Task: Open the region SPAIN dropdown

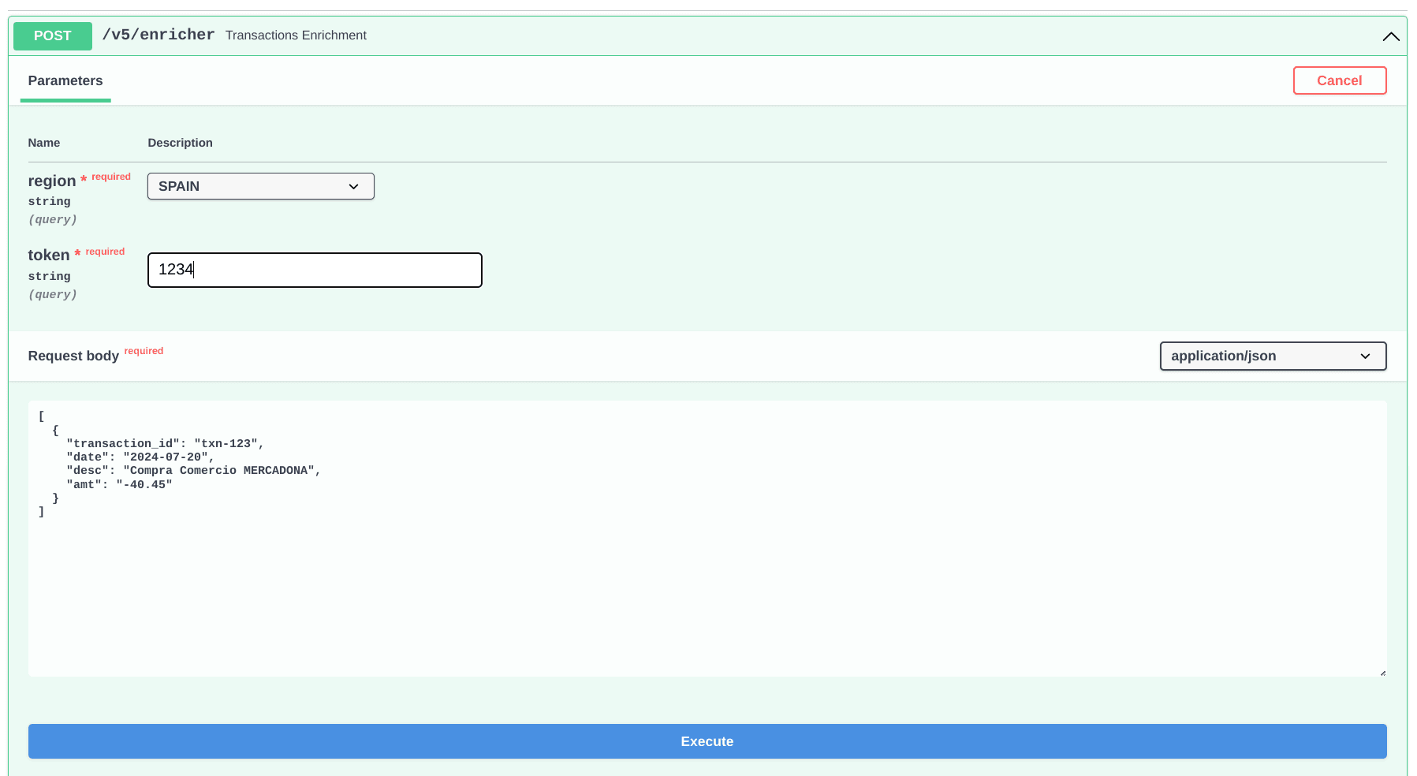Action: (x=261, y=186)
